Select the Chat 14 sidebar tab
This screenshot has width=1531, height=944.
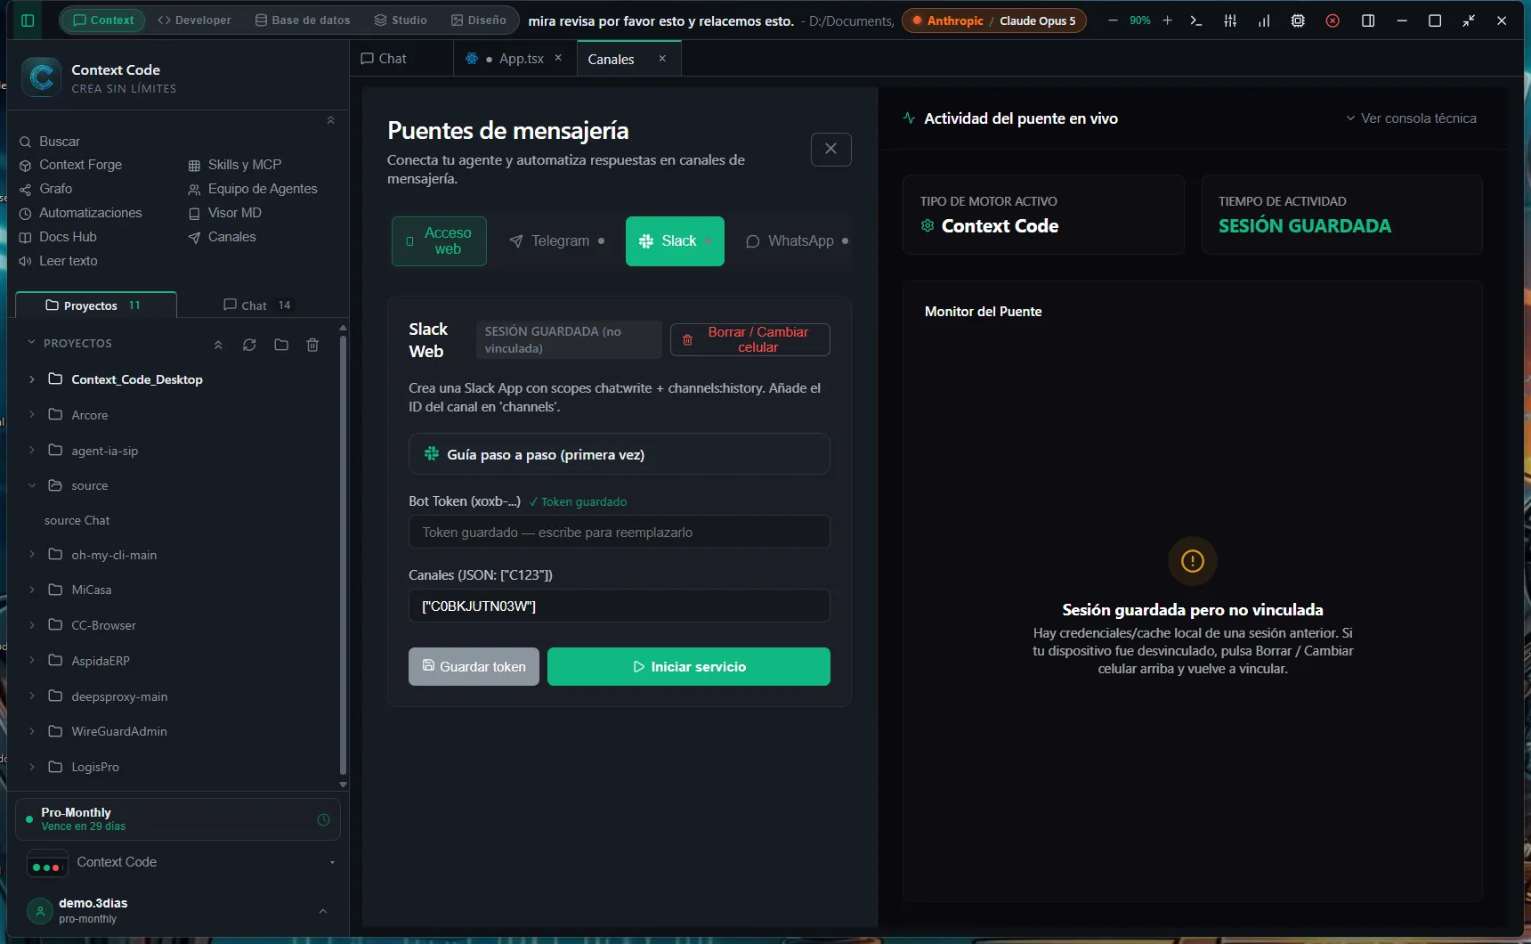[x=257, y=305]
